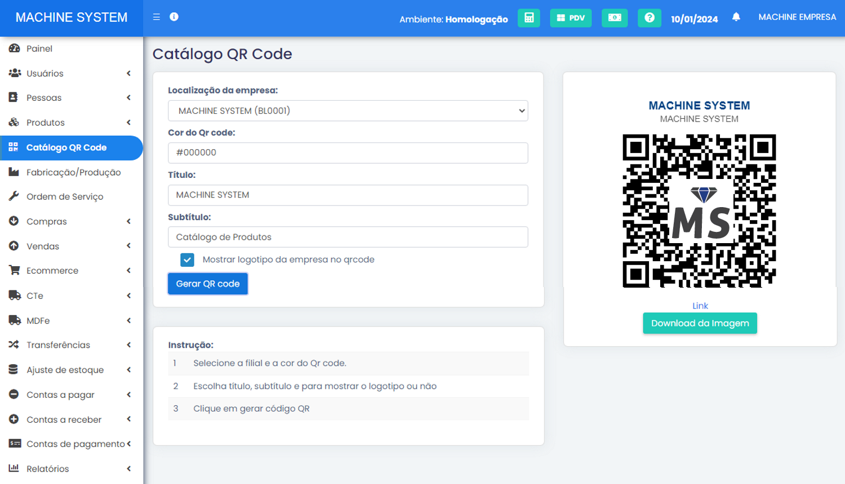
Task: Click the Fabricação/Produção factory icon
Action: click(x=14, y=172)
